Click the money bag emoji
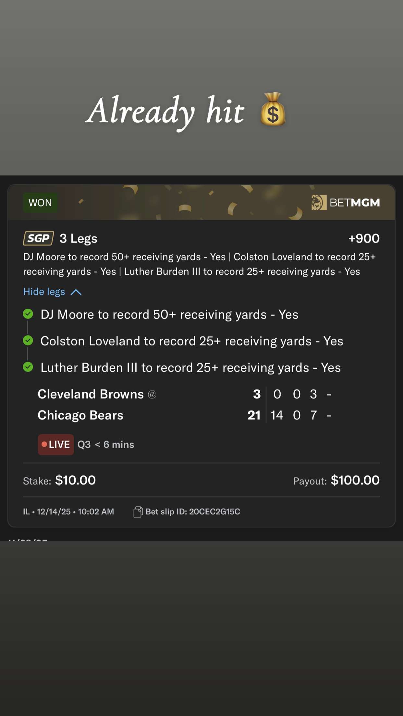 [273, 109]
